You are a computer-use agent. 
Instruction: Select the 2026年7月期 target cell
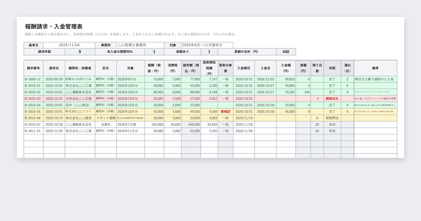(x=131, y=125)
